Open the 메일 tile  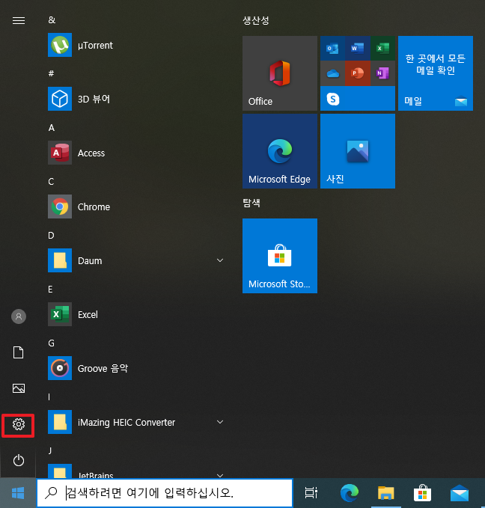click(x=436, y=73)
